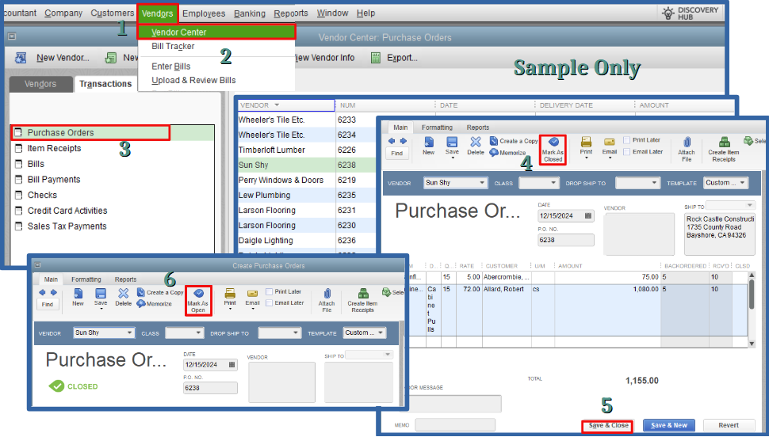
Task: Click the MEMO field in right window
Action: tap(455, 425)
